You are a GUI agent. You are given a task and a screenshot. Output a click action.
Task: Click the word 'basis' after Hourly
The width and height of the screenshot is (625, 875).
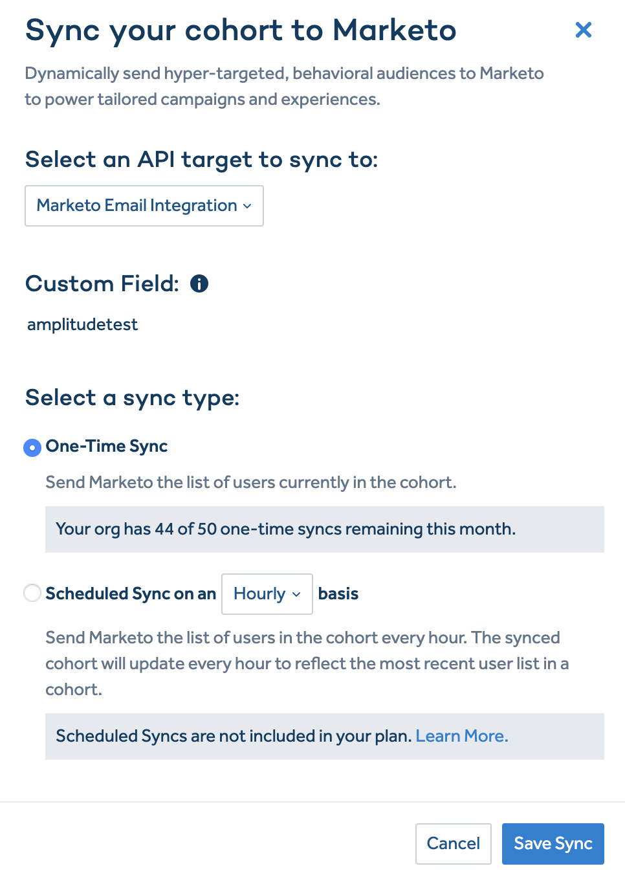(x=338, y=593)
